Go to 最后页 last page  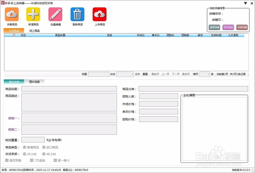tap(186, 74)
